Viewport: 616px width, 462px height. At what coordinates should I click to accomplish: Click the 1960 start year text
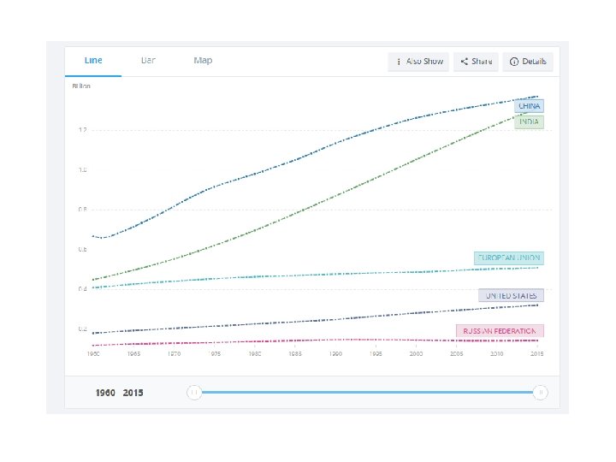105,393
